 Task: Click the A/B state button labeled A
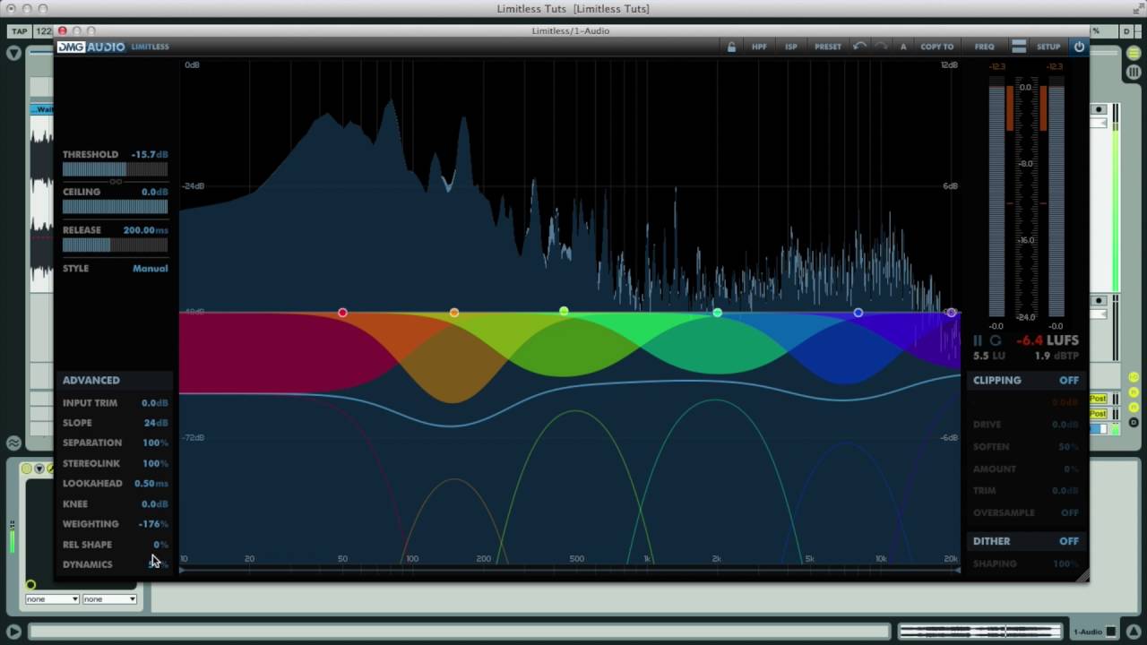click(903, 47)
